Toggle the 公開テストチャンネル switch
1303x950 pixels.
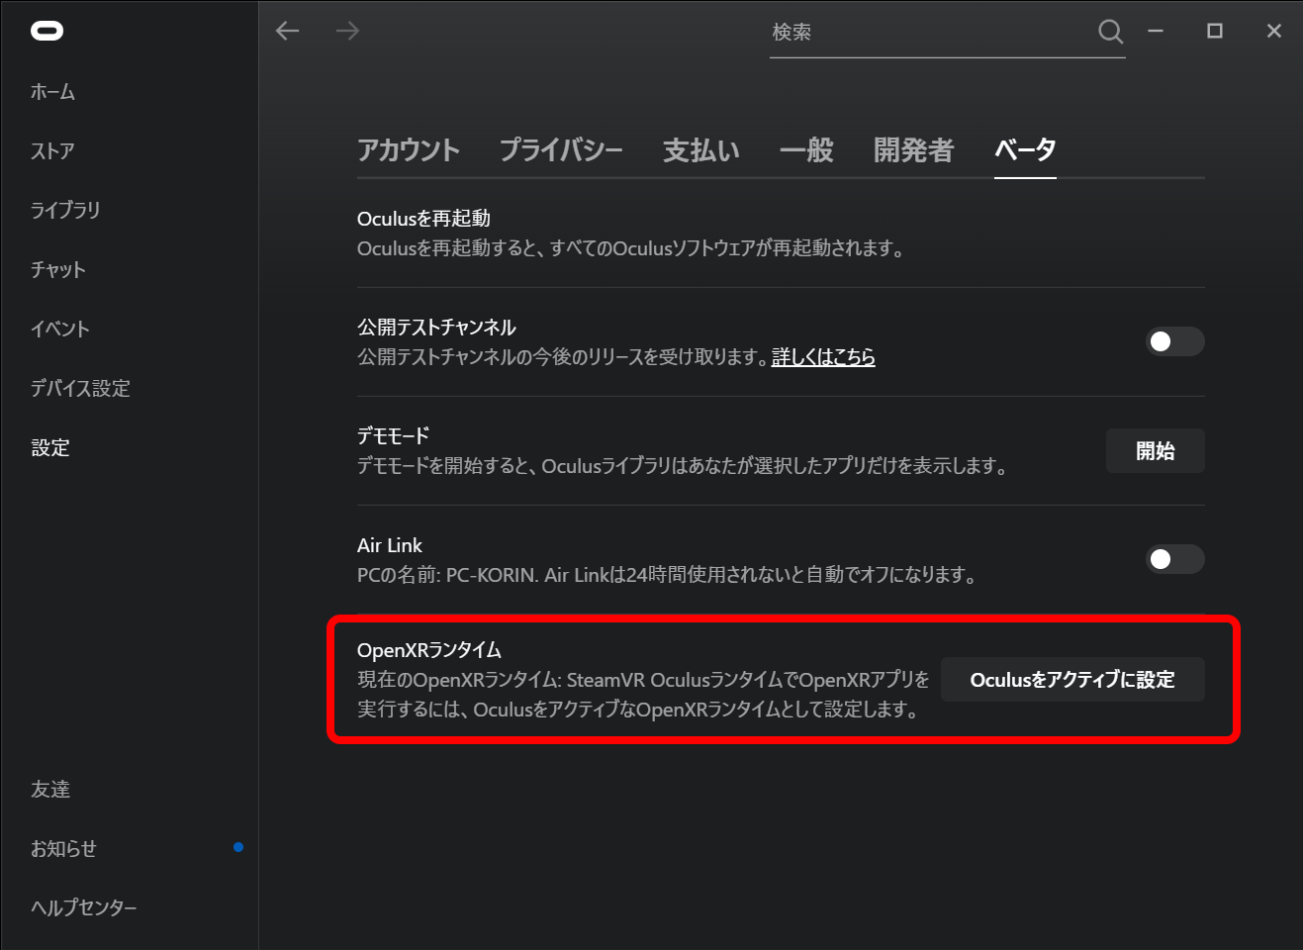(x=1174, y=341)
